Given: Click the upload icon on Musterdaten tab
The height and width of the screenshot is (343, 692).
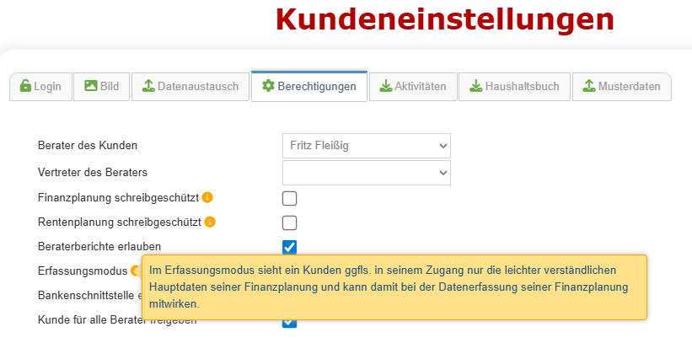Looking at the screenshot, I should tap(589, 86).
